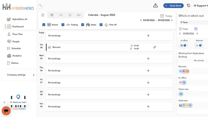Add booking for Sun 09
Viewport: 208px width, 117px height.
[148, 107]
